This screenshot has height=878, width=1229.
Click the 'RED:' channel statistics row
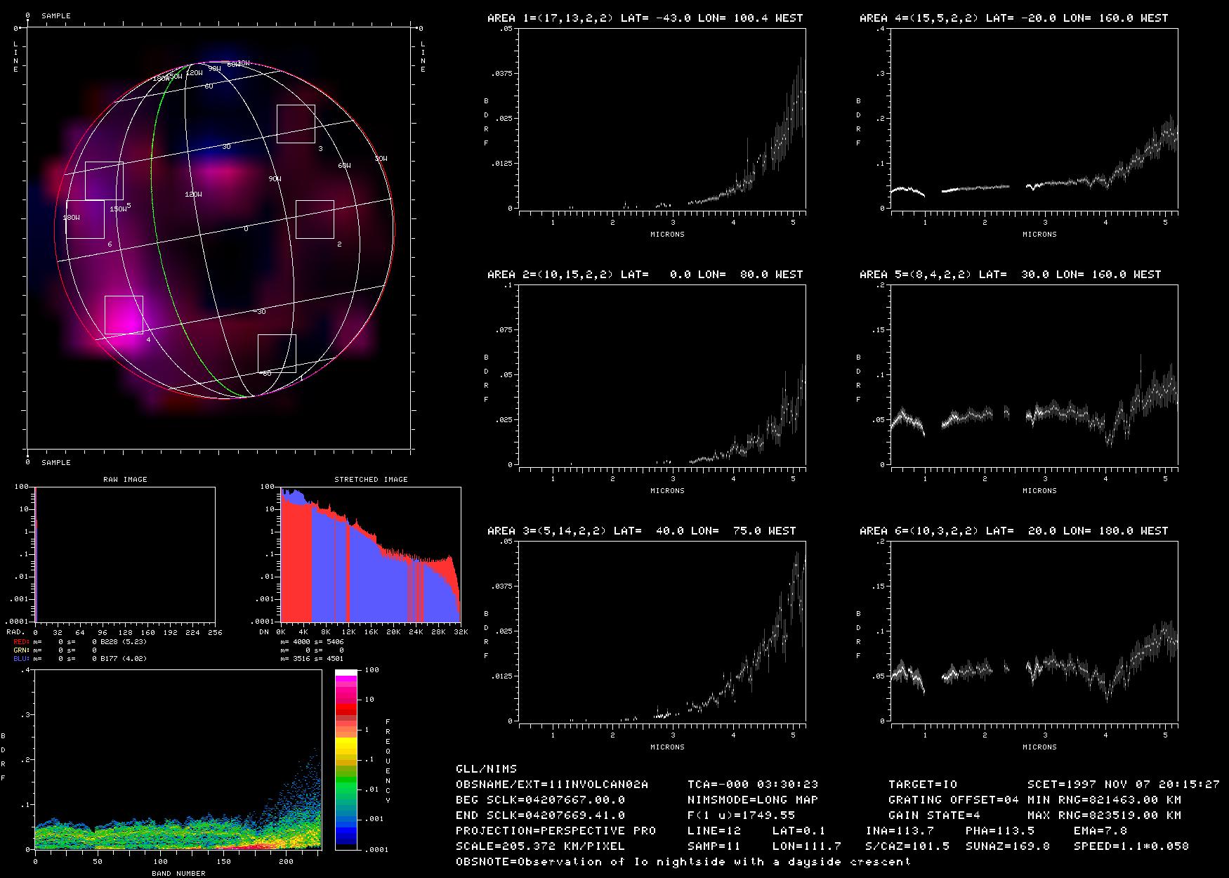click(x=79, y=642)
